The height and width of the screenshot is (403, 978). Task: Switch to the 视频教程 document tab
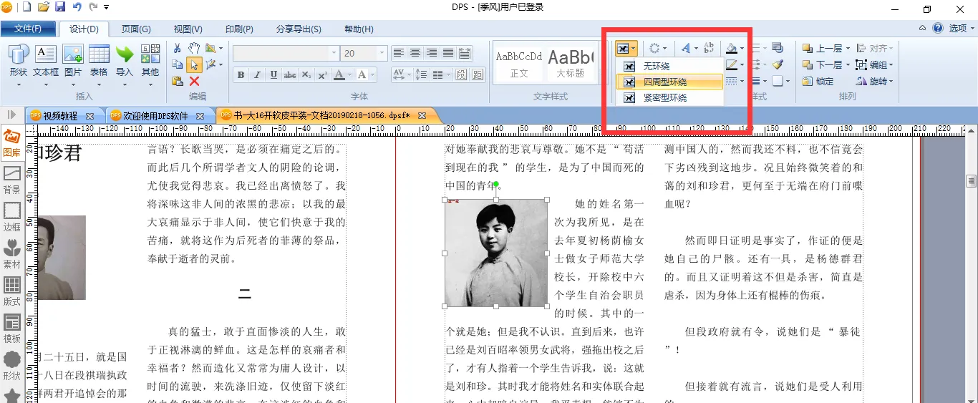61,115
